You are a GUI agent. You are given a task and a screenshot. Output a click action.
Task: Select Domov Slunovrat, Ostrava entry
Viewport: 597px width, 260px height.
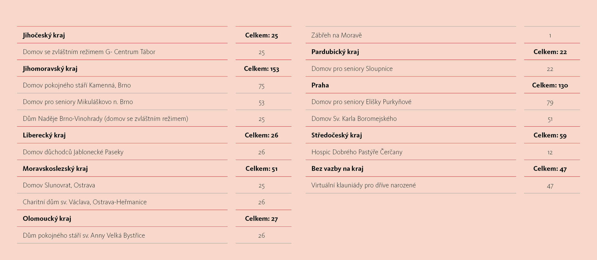[59, 185]
